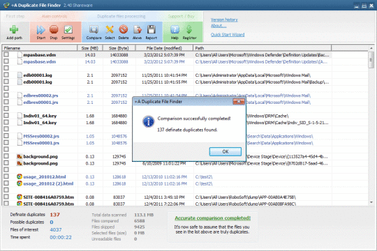Sort by Size (MB) column header
The height and width of the screenshot is (251, 377).
(90, 48)
